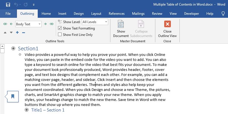The width and height of the screenshot is (228, 114).
Task: Click the Save icon in quick access toolbar
Action: 8,5
